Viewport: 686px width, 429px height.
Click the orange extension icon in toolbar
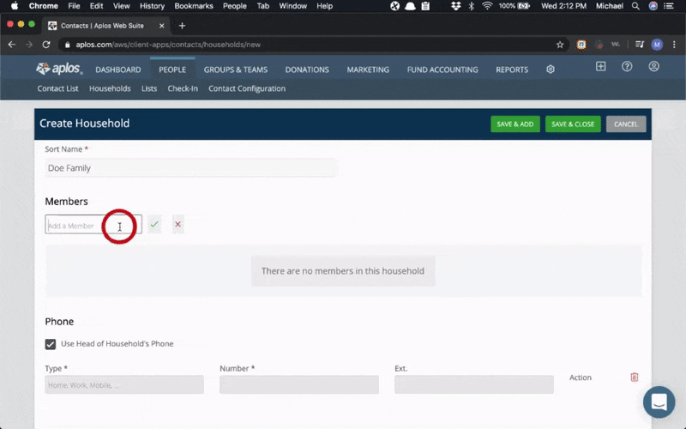(581, 45)
